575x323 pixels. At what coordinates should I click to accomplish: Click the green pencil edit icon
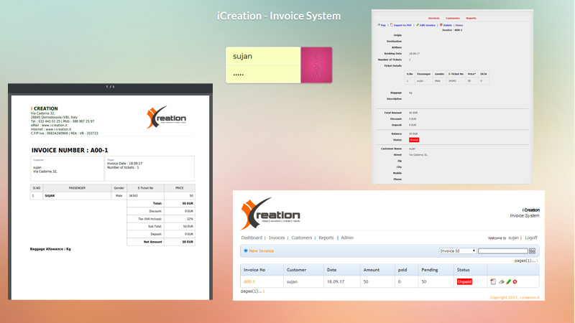tap(508, 282)
